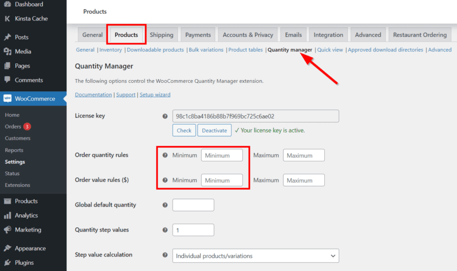This screenshot has height=271, width=457.
Task: Open the Bulk variations sub-section link
Action: tap(206, 50)
